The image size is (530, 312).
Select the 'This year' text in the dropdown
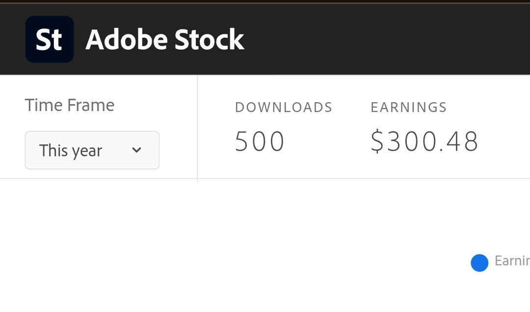[x=71, y=150]
